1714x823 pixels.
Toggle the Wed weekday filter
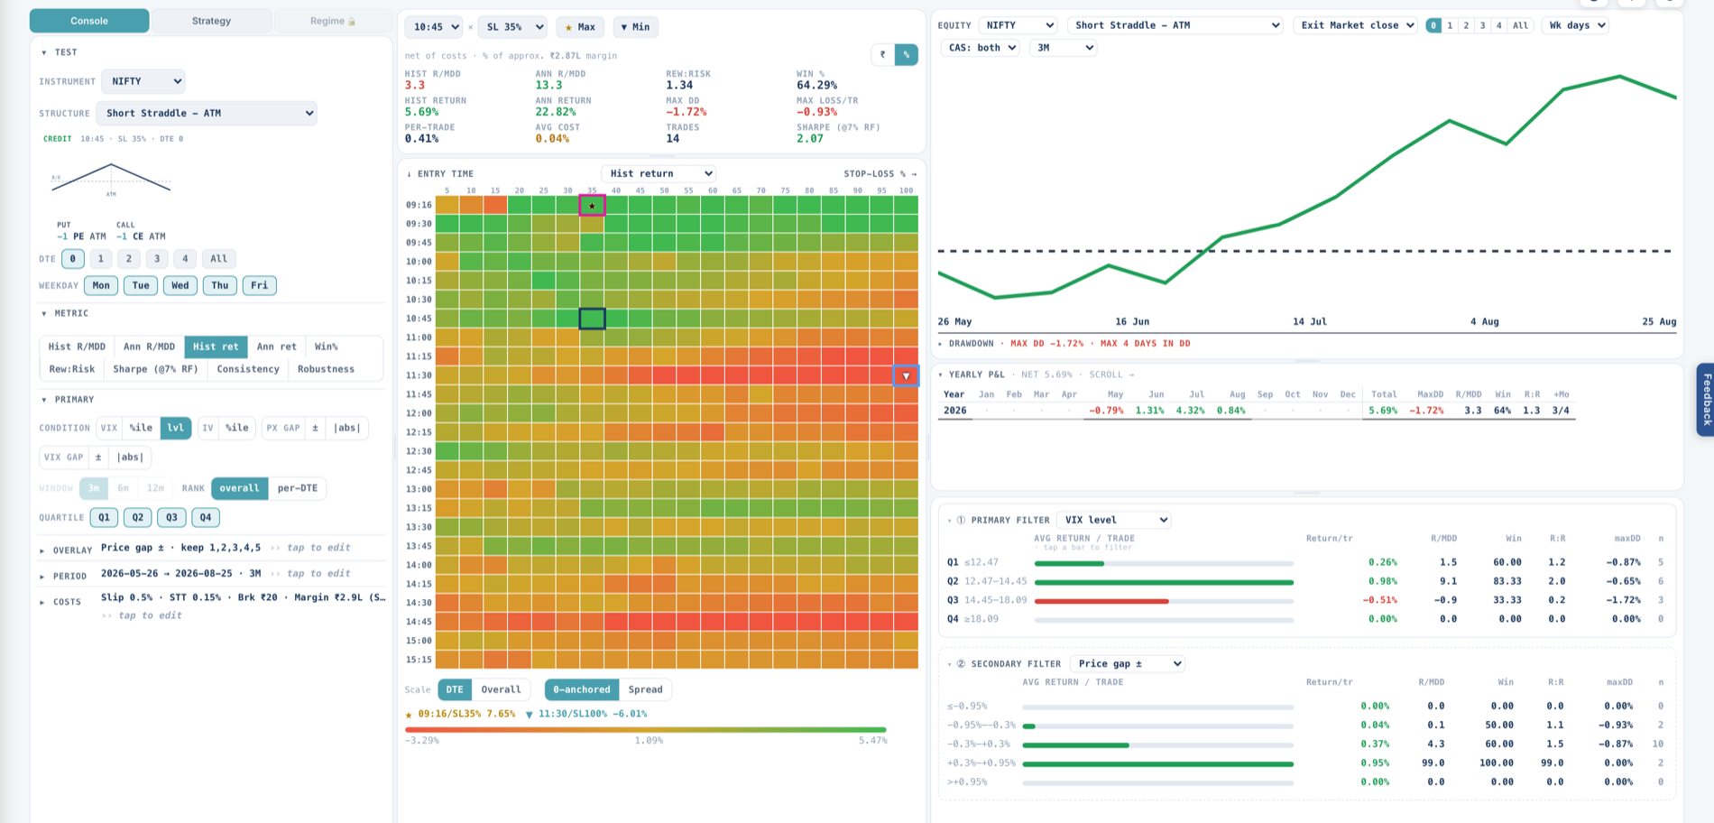180,285
